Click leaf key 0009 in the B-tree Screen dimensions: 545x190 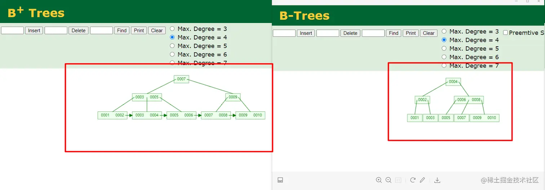pyautogui.click(x=477, y=118)
